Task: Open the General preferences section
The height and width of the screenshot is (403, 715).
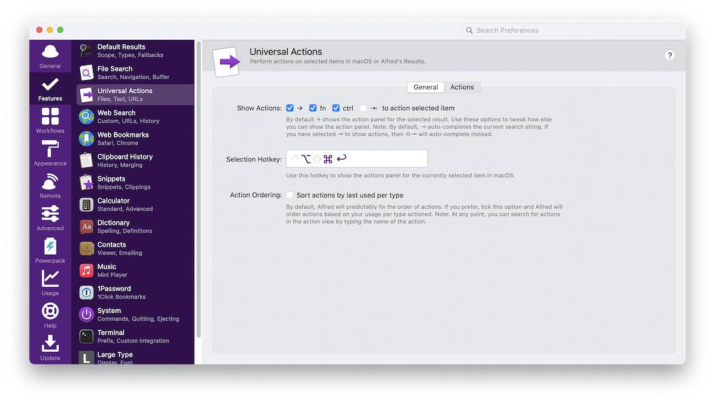Action: (x=50, y=57)
